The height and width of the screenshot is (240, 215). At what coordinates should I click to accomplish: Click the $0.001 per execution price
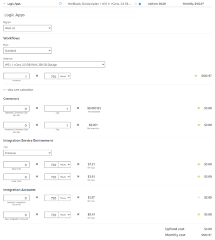93,125
